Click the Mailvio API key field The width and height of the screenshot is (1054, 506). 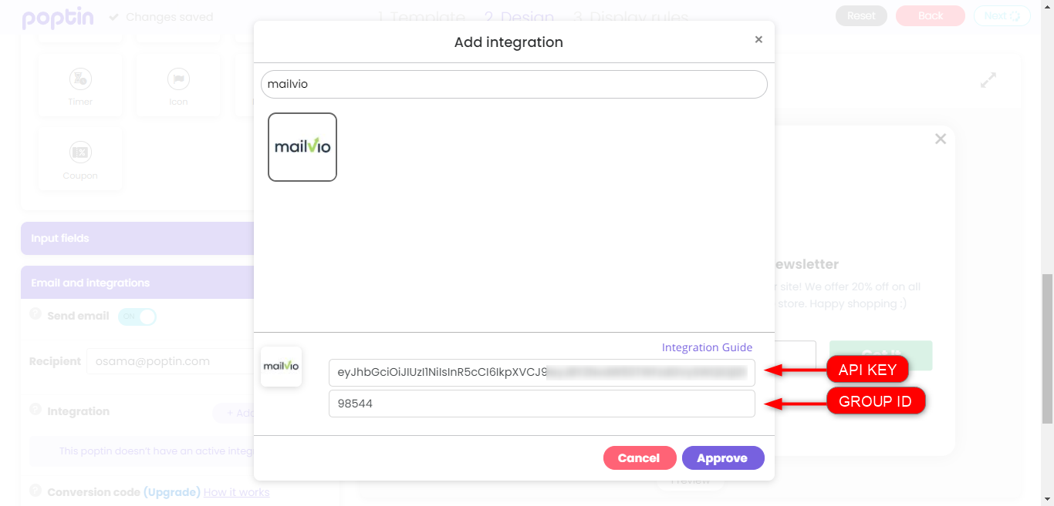[542, 372]
